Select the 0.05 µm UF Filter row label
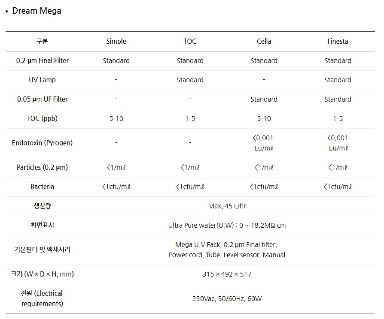The height and width of the screenshot is (319, 384). [x=42, y=99]
